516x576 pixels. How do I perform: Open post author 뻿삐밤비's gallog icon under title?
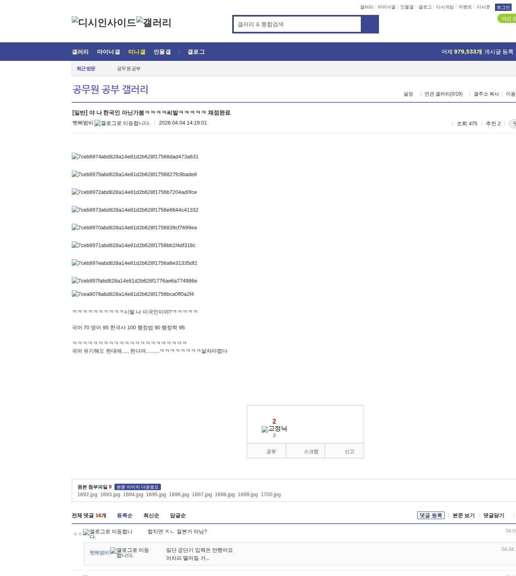(x=122, y=123)
